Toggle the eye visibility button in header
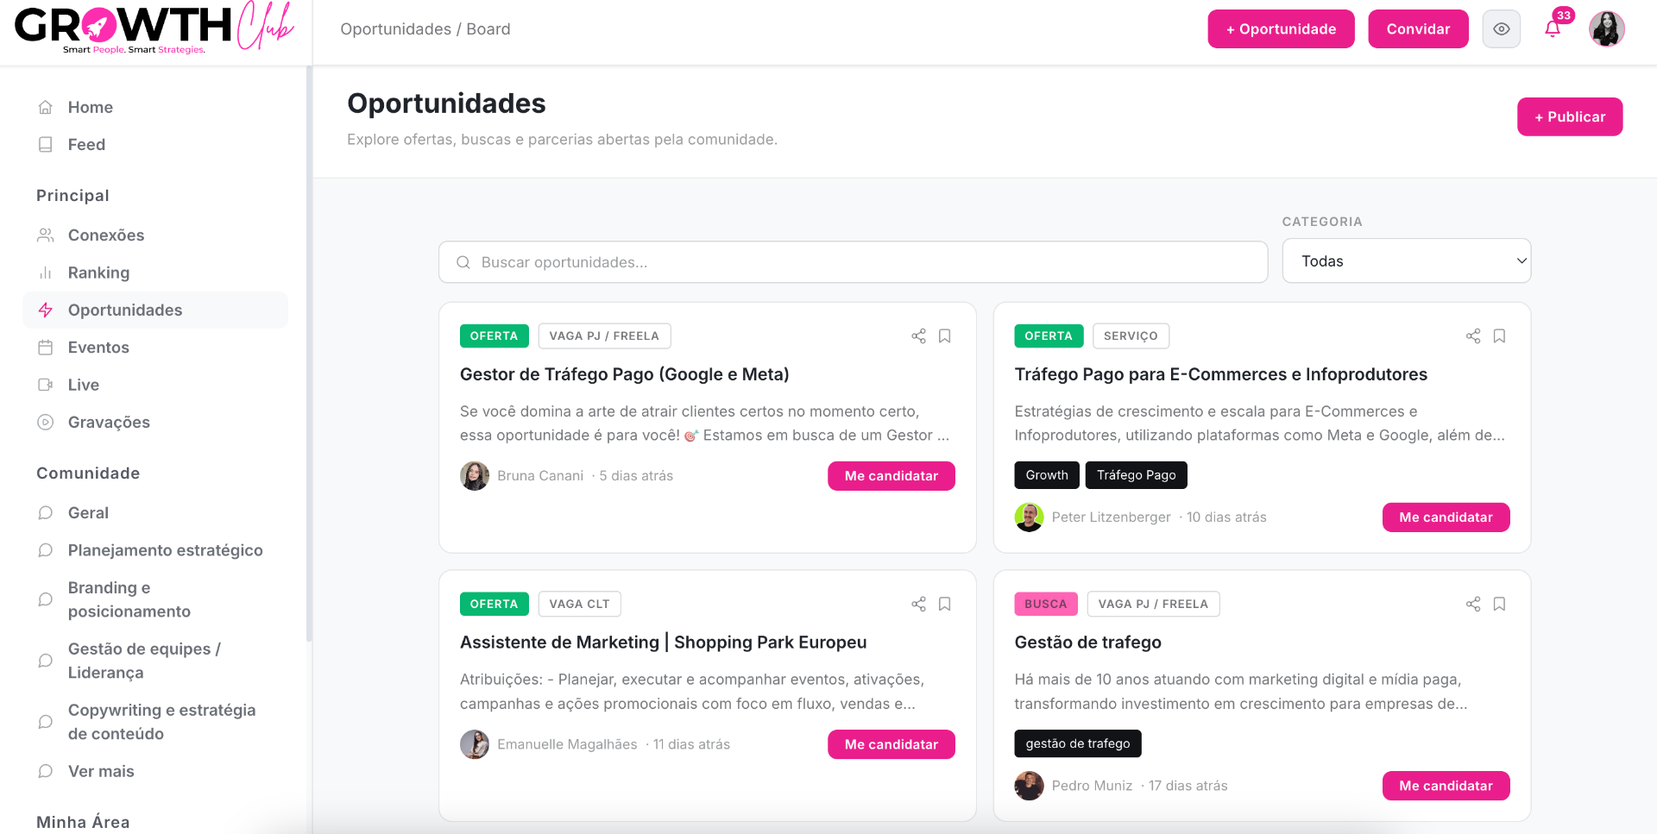The width and height of the screenshot is (1657, 834). point(1502,29)
